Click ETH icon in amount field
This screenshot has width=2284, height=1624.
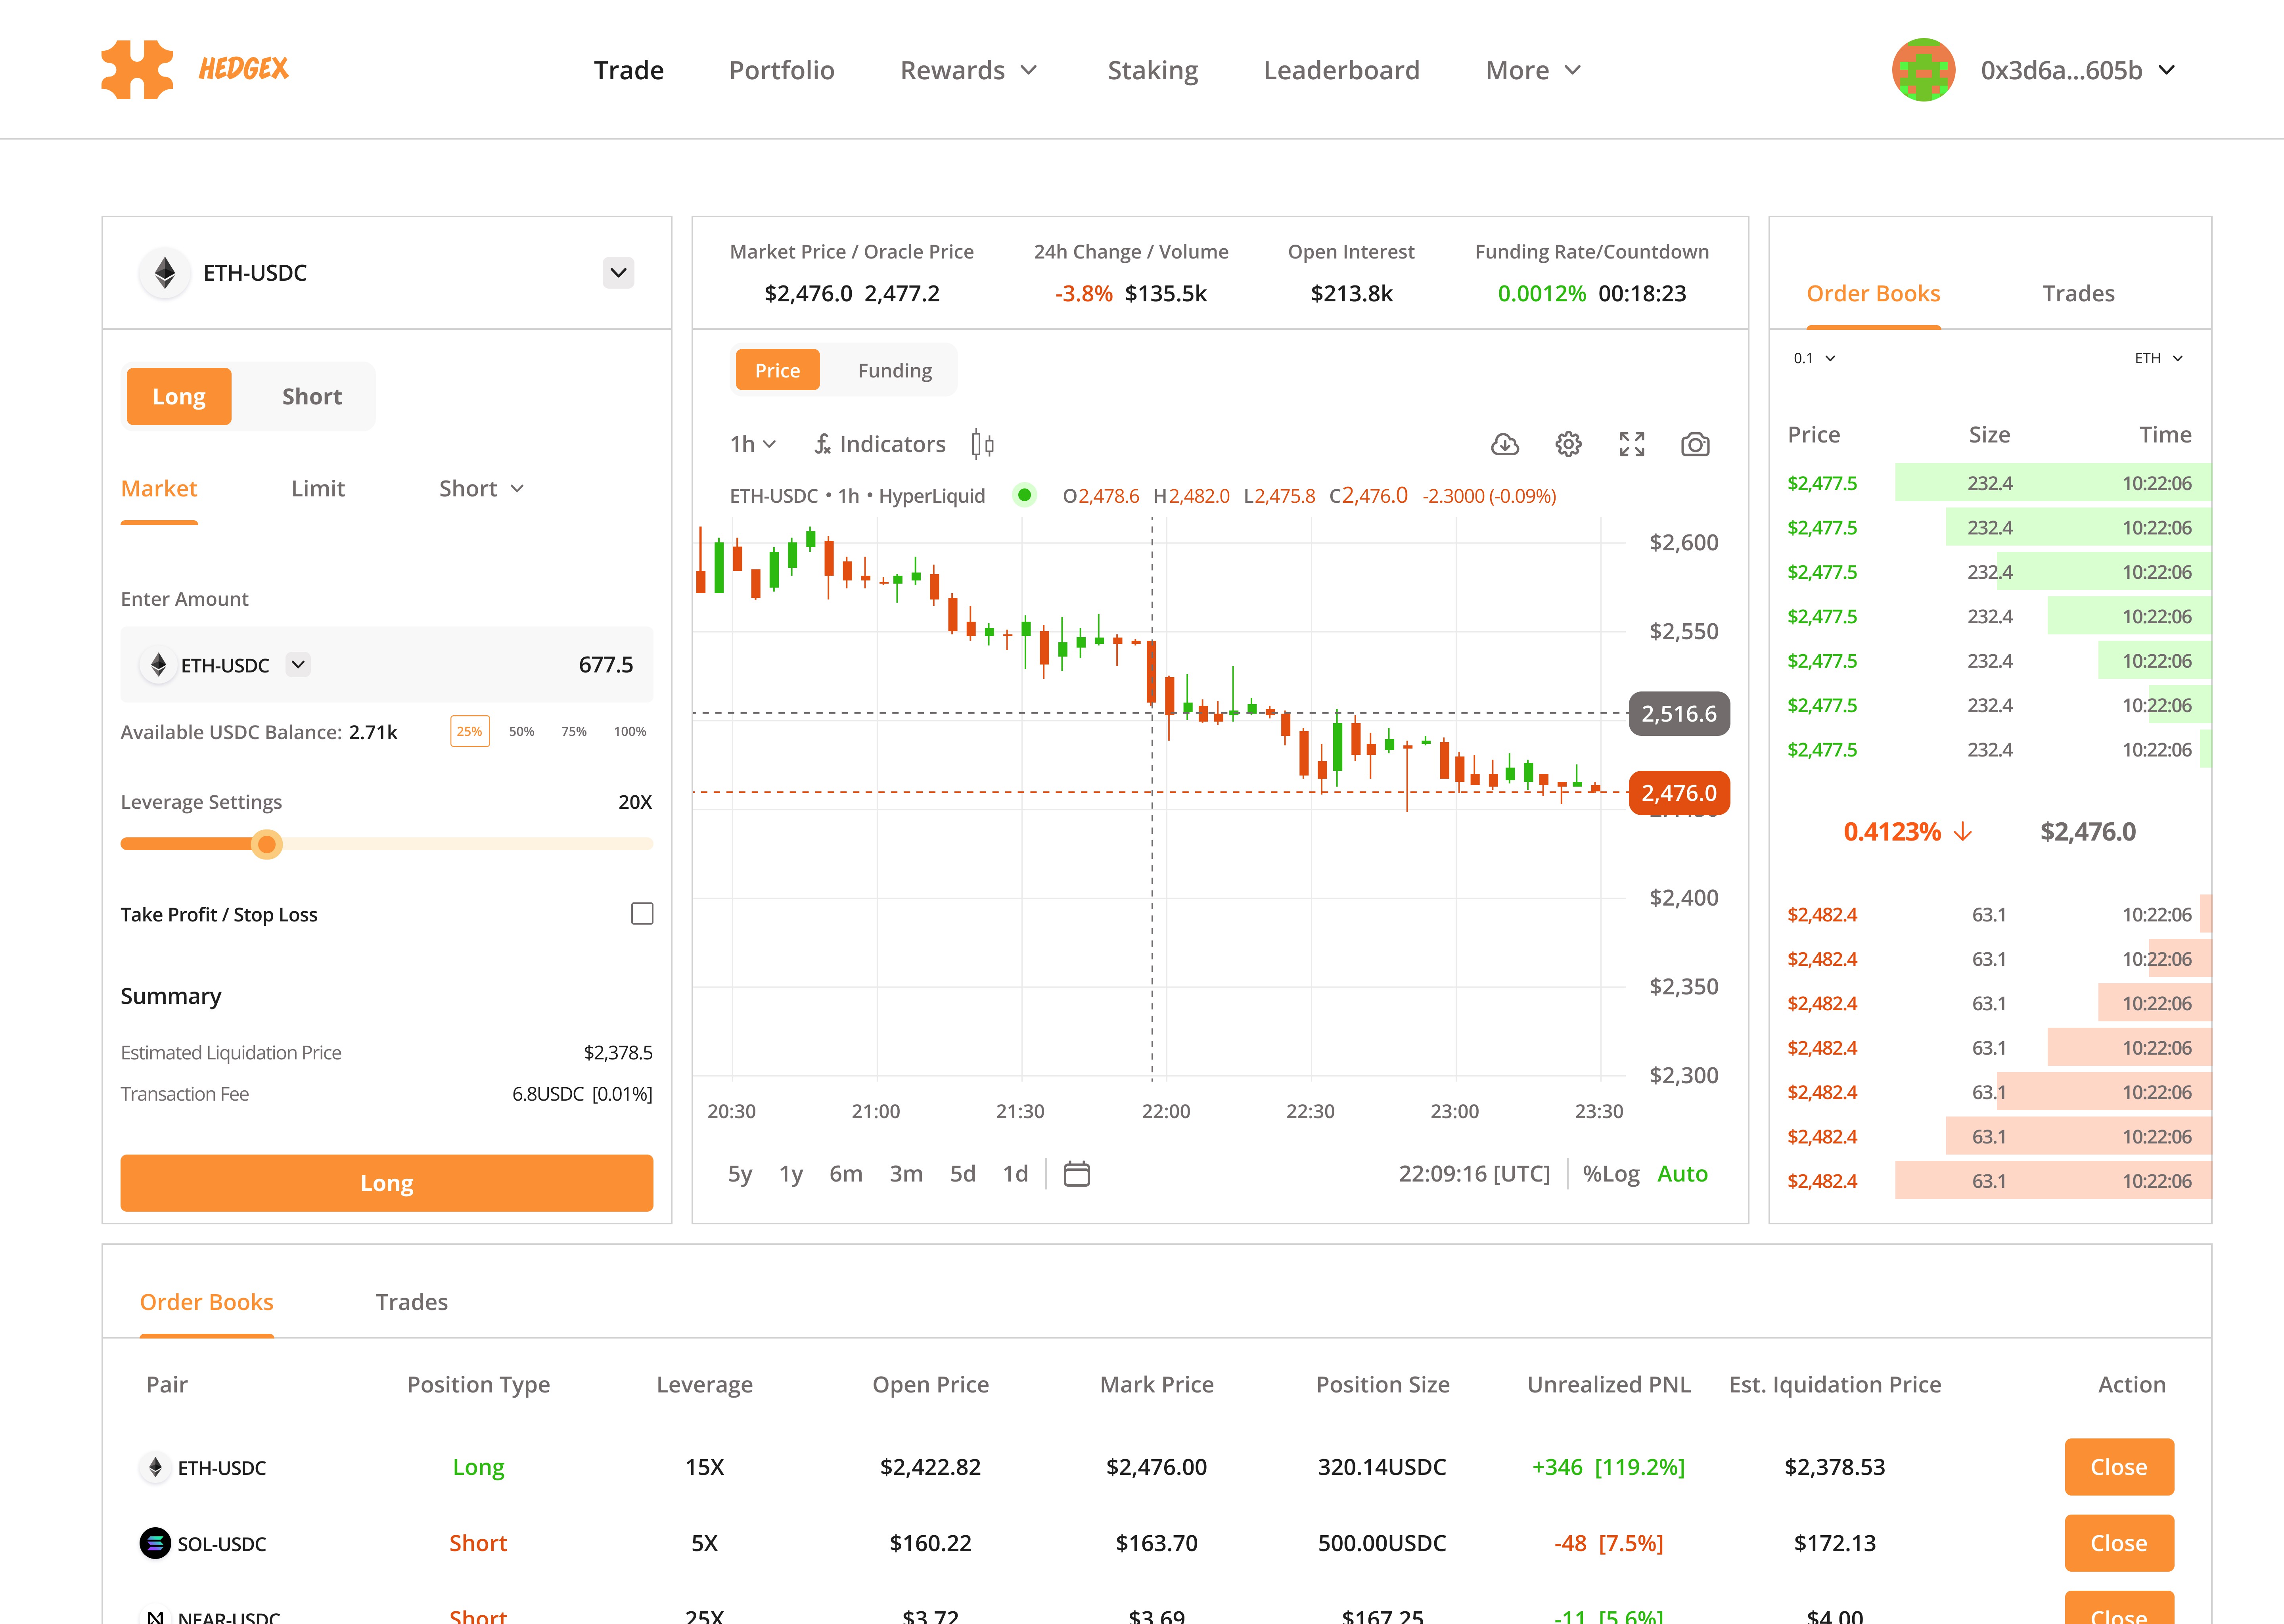[x=158, y=665]
